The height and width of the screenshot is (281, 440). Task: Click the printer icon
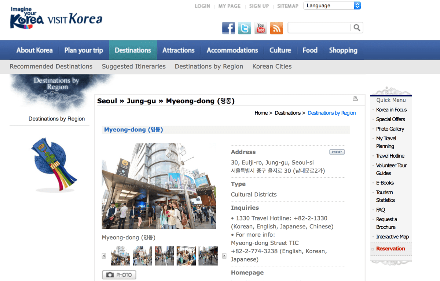[355, 98]
